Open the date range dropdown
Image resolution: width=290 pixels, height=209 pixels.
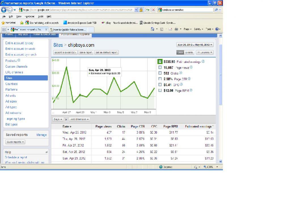coord(195,45)
